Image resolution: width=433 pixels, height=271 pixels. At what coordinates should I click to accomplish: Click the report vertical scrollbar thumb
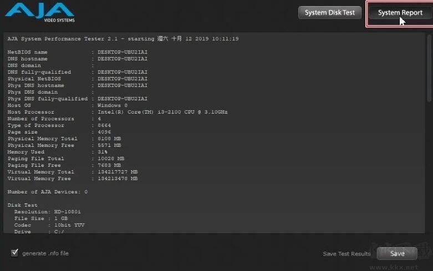pos(430,68)
